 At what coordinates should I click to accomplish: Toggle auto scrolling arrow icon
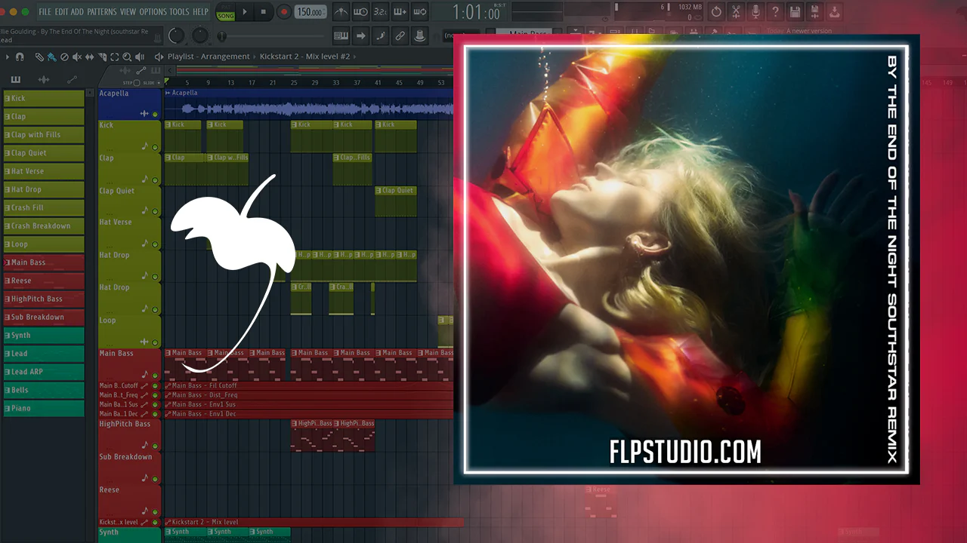[360, 35]
